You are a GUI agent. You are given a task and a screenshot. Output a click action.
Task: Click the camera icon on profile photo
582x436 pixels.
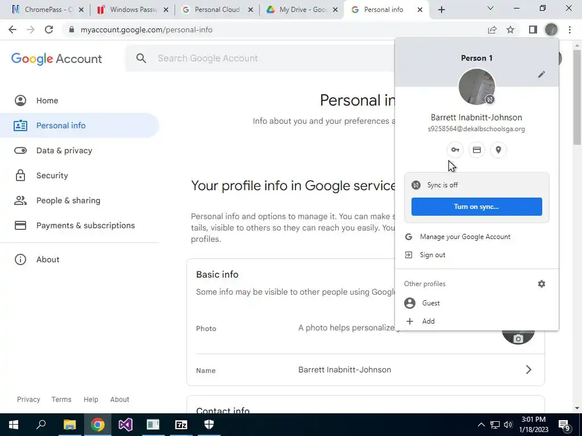coord(518,338)
